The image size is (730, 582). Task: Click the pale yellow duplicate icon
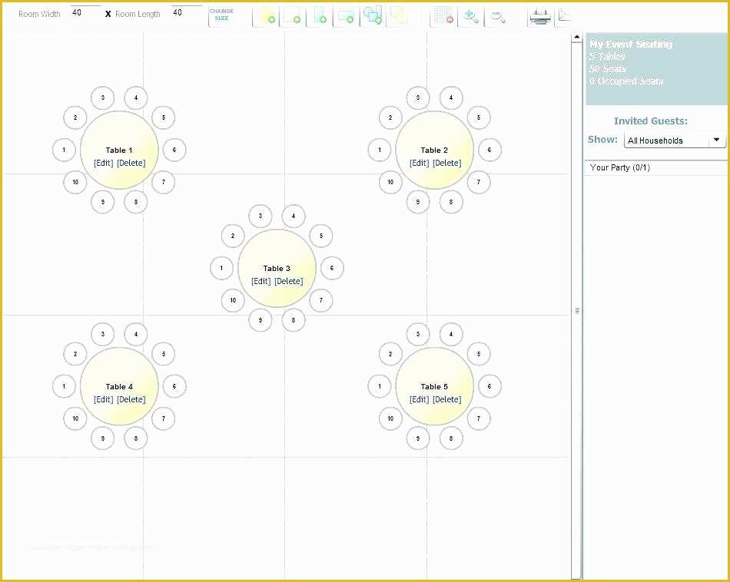click(x=399, y=15)
